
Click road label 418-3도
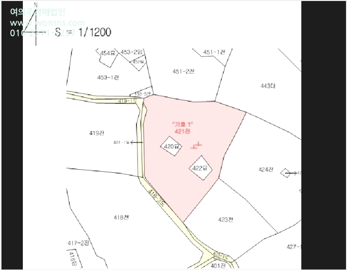click(156, 198)
